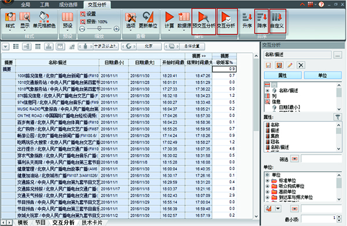Click the 最小项 number input field

coord(319,219)
